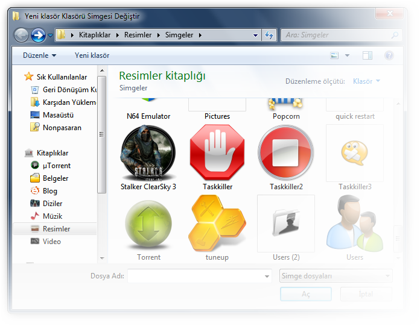Select the quick restart file
420x326 pixels.
coord(355,109)
